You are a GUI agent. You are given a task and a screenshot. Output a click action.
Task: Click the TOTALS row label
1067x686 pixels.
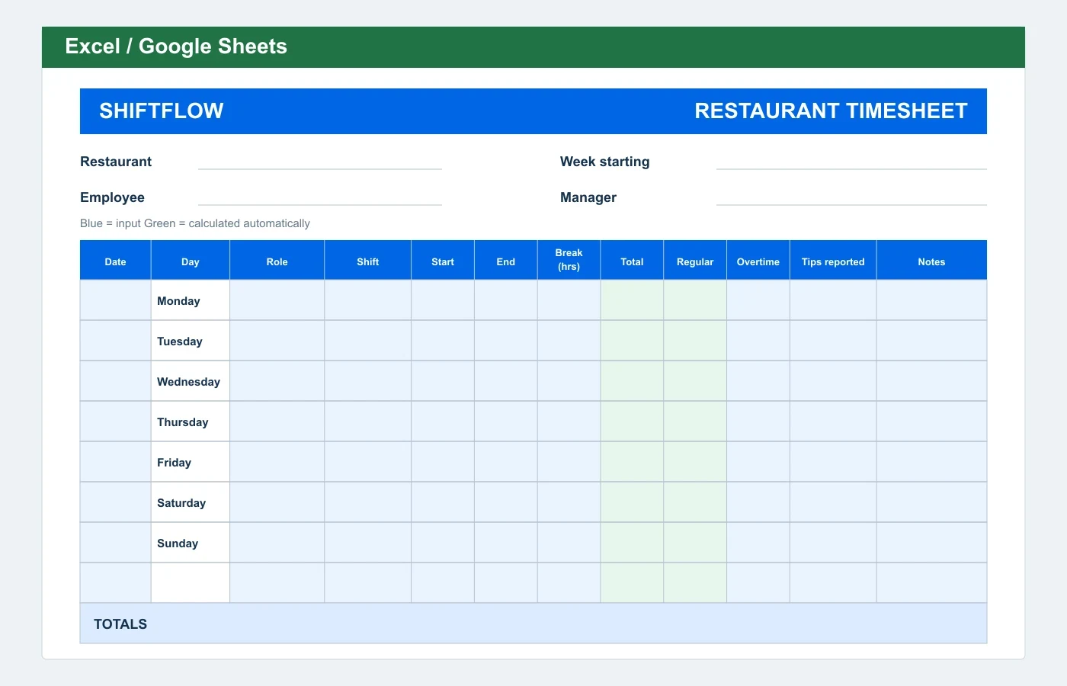click(x=120, y=624)
